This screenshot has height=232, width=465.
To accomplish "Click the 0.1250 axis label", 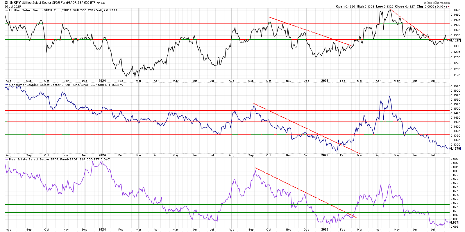I will pos(455,57).
